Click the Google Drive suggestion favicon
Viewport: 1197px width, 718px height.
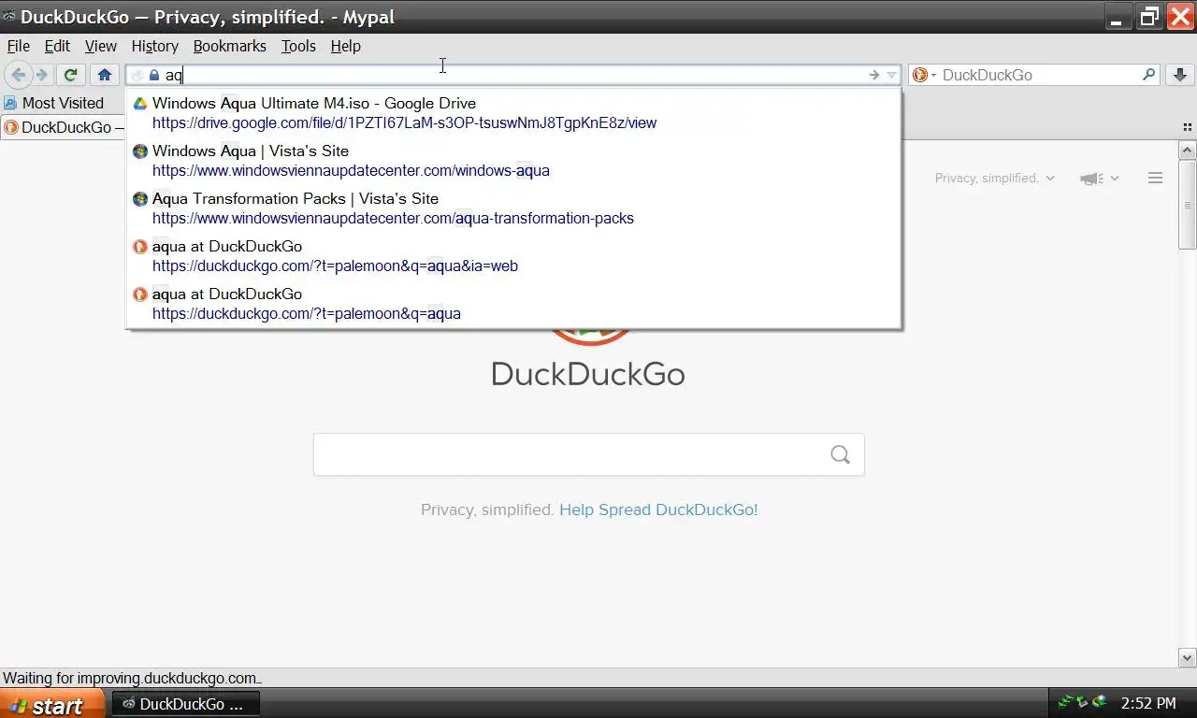[x=140, y=104]
